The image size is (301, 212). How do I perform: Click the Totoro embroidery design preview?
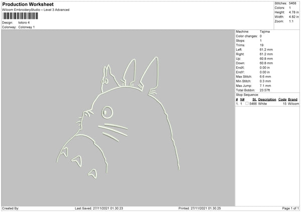(118, 118)
